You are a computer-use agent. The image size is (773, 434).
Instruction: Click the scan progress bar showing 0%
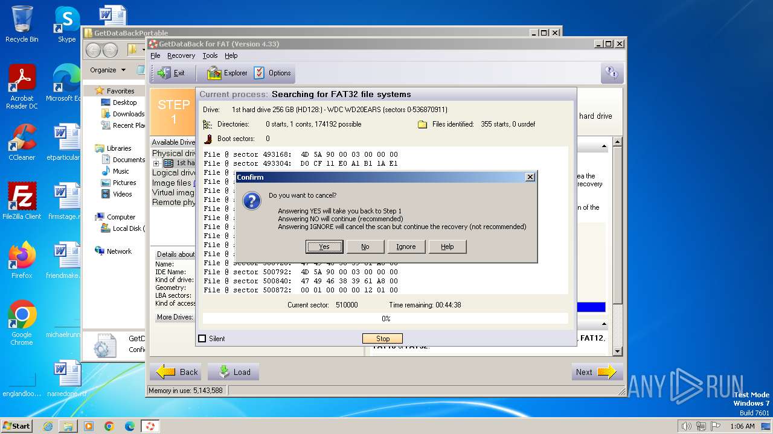click(385, 318)
